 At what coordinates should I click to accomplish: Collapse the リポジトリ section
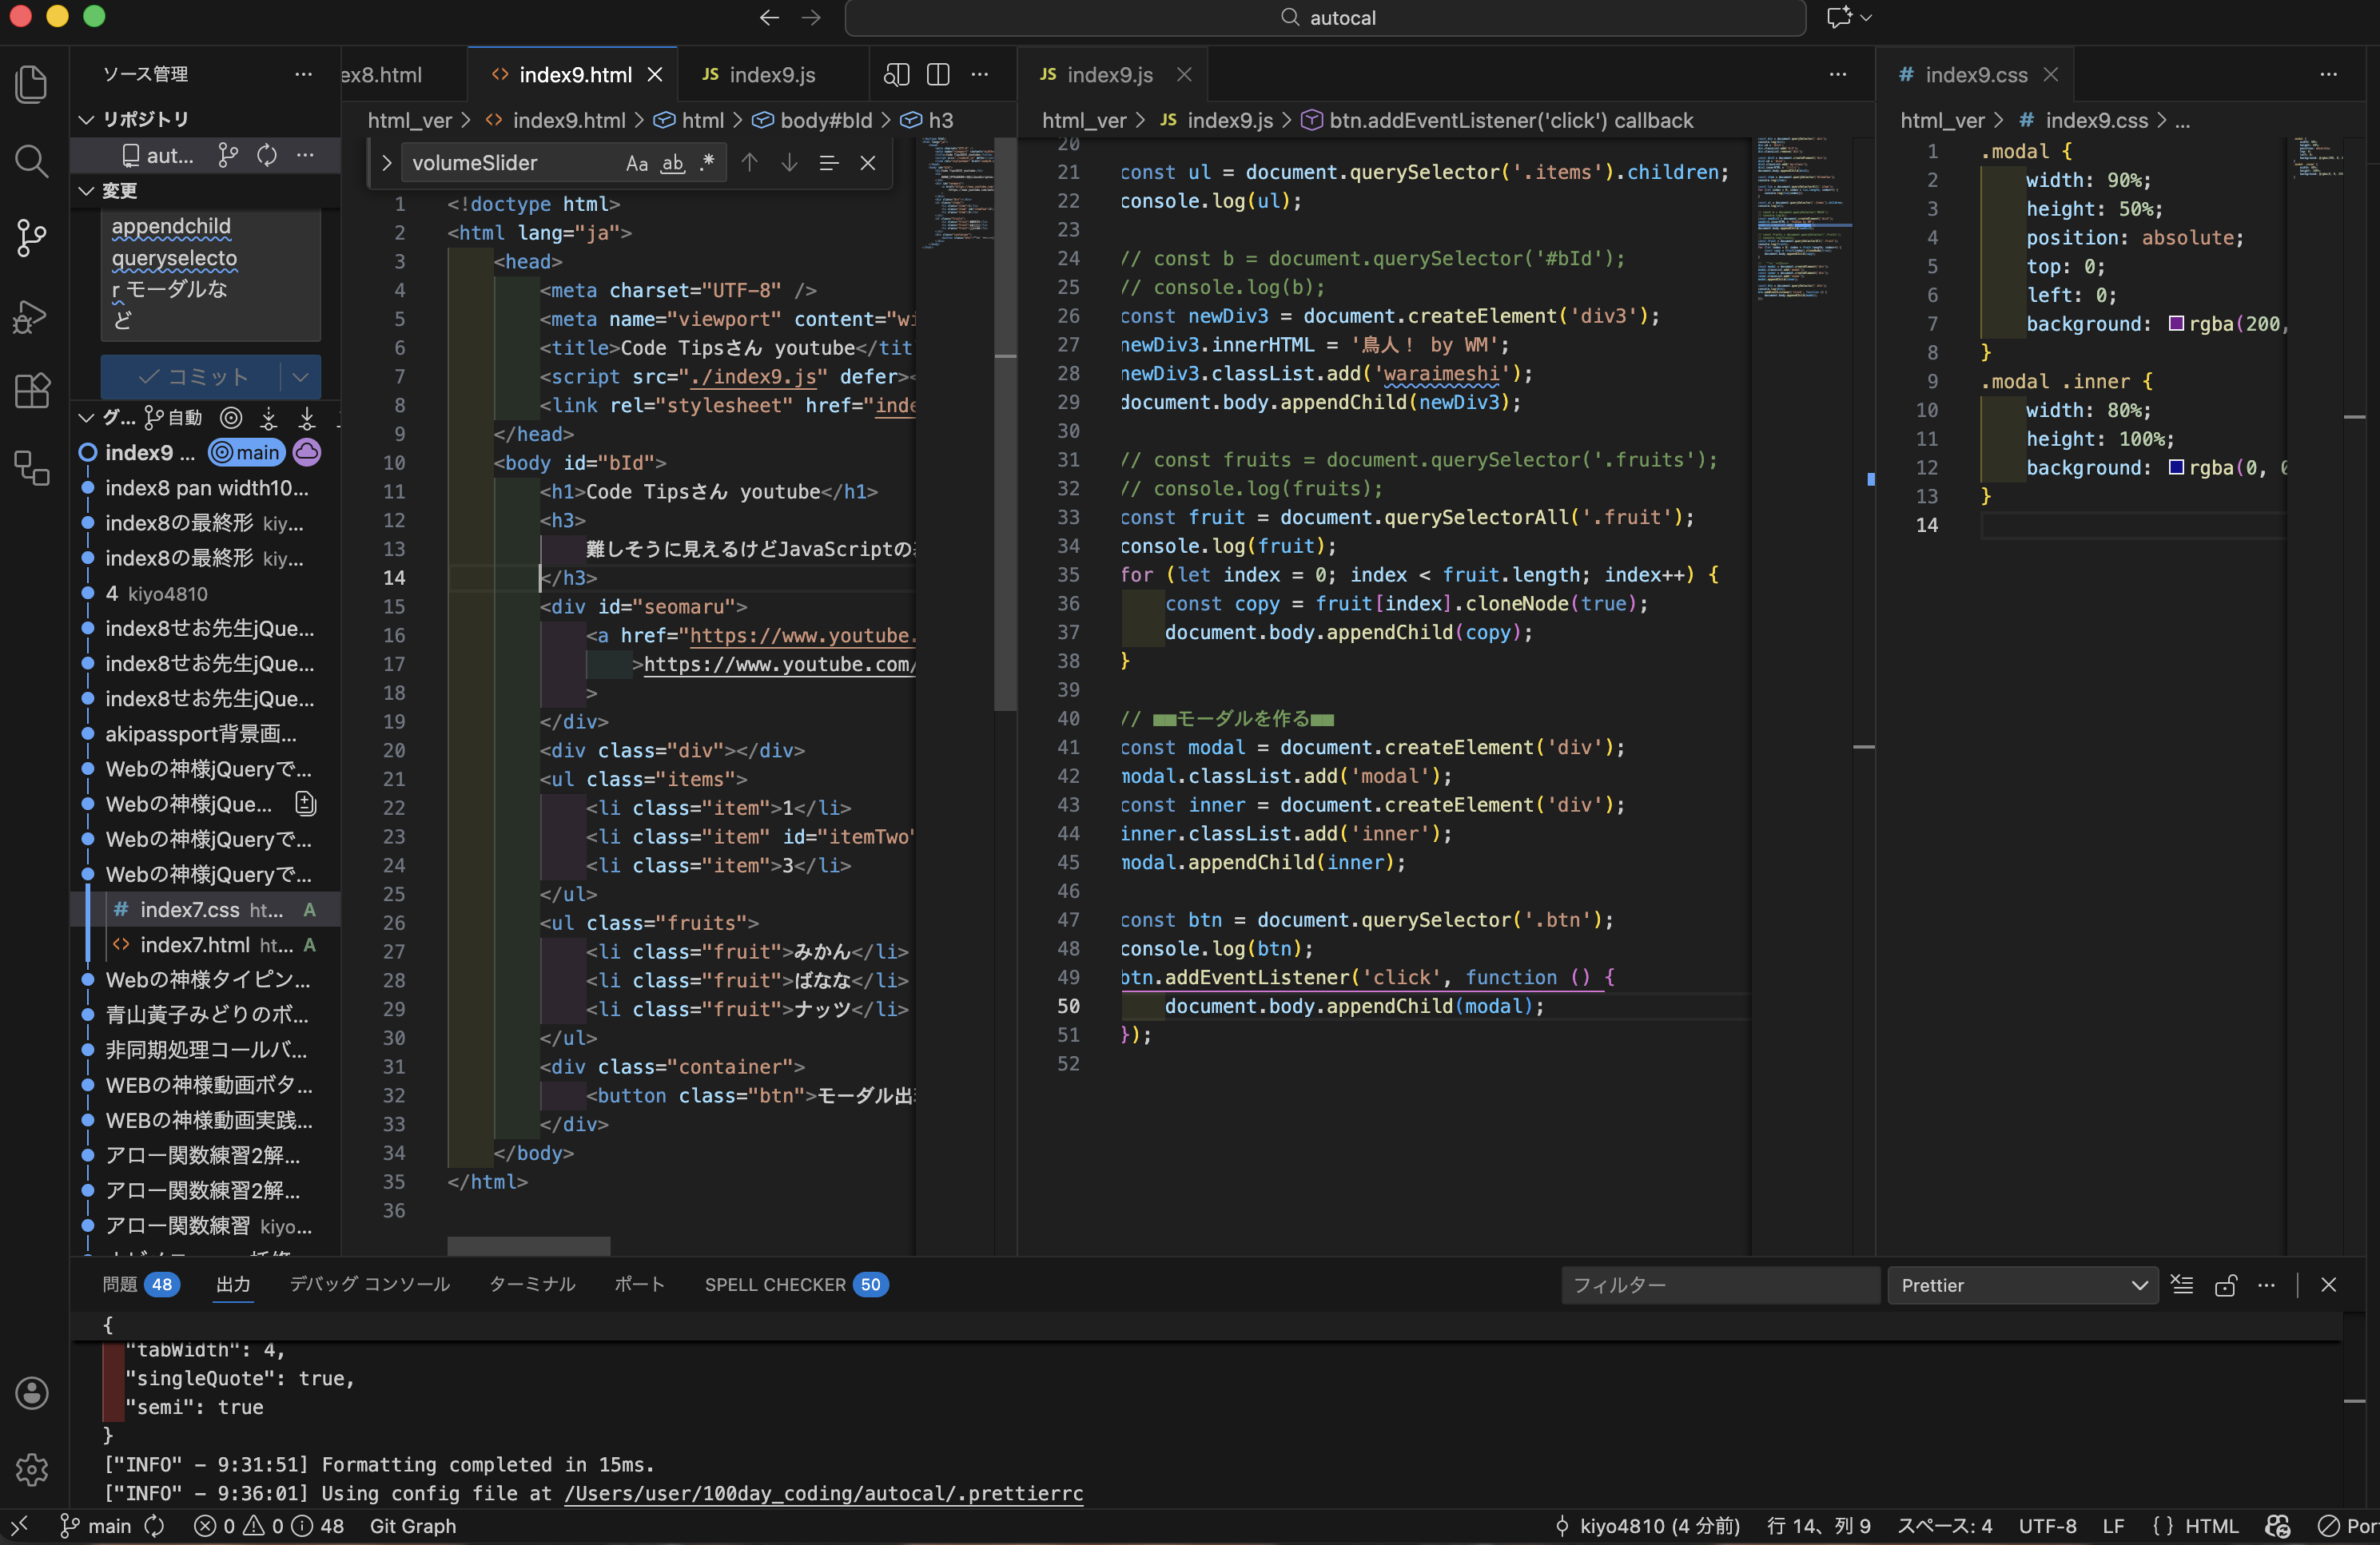pyautogui.click(x=87, y=119)
